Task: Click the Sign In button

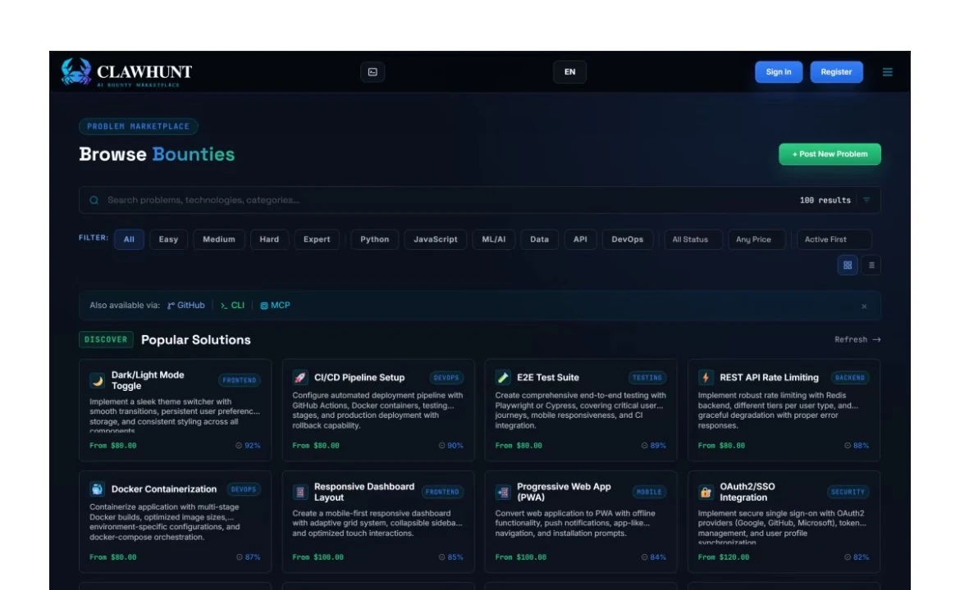Action: tap(778, 71)
